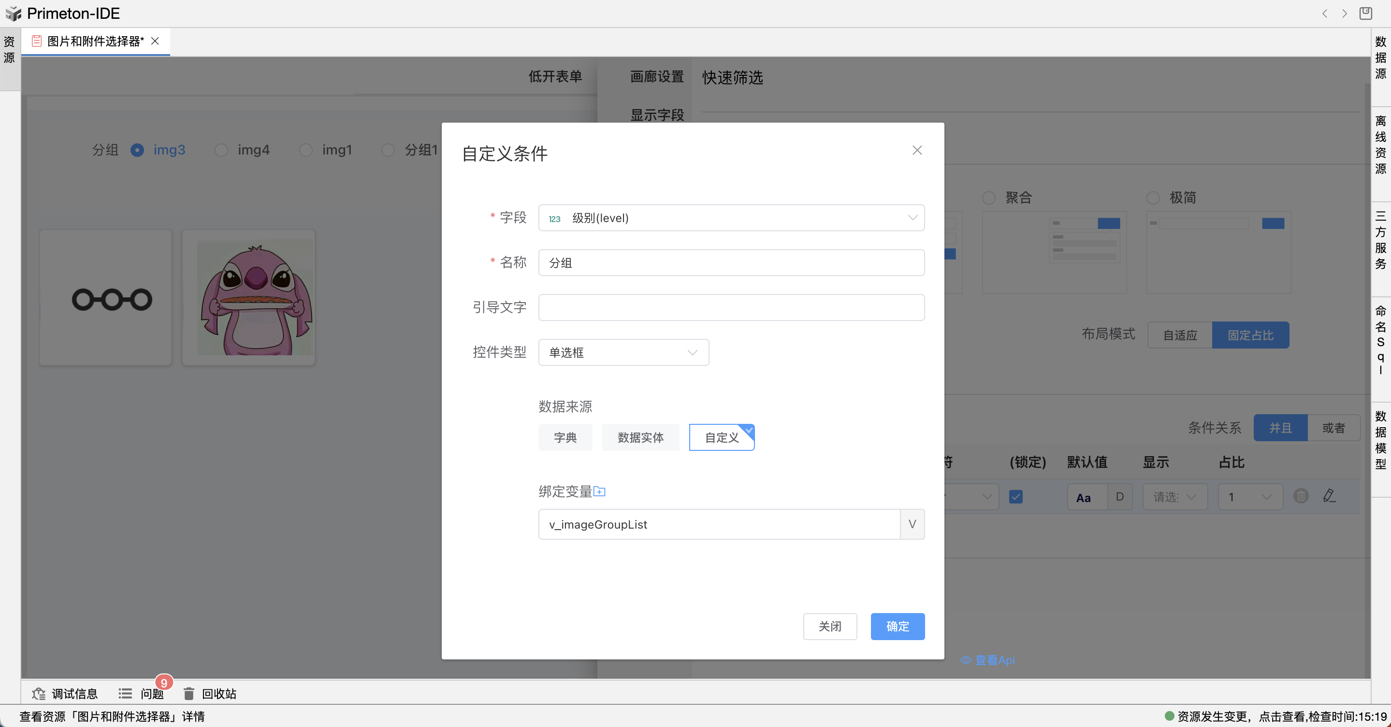Image resolution: width=1391 pixels, height=727 pixels.
Task: Close the 自定义条件 dialog with X
Action: pyautogui.click(x=917, y=151)
